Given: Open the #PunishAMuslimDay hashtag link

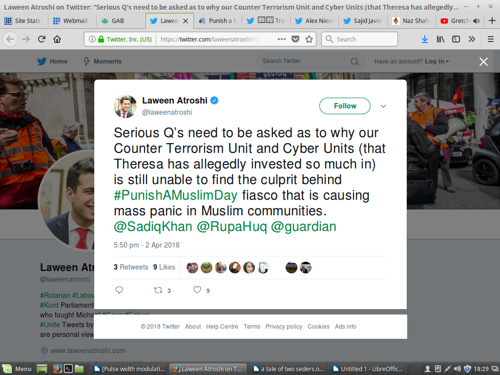Looking at the screenshot, I should (x=176, y=195).
